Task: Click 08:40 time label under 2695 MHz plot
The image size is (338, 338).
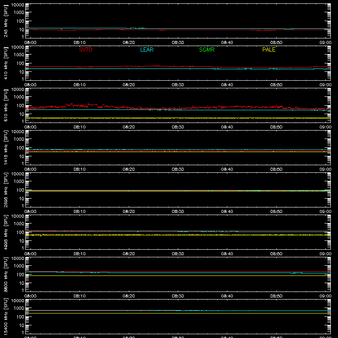Action: tap(227, 212)
